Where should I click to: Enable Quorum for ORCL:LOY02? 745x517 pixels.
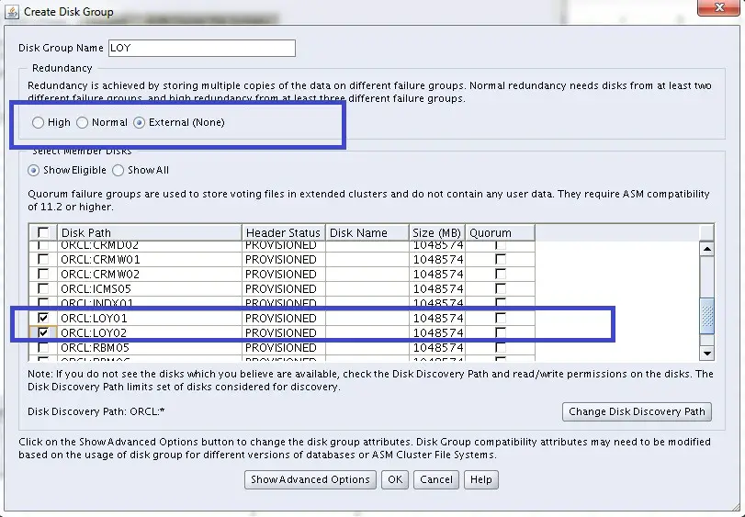click(501, 332)
